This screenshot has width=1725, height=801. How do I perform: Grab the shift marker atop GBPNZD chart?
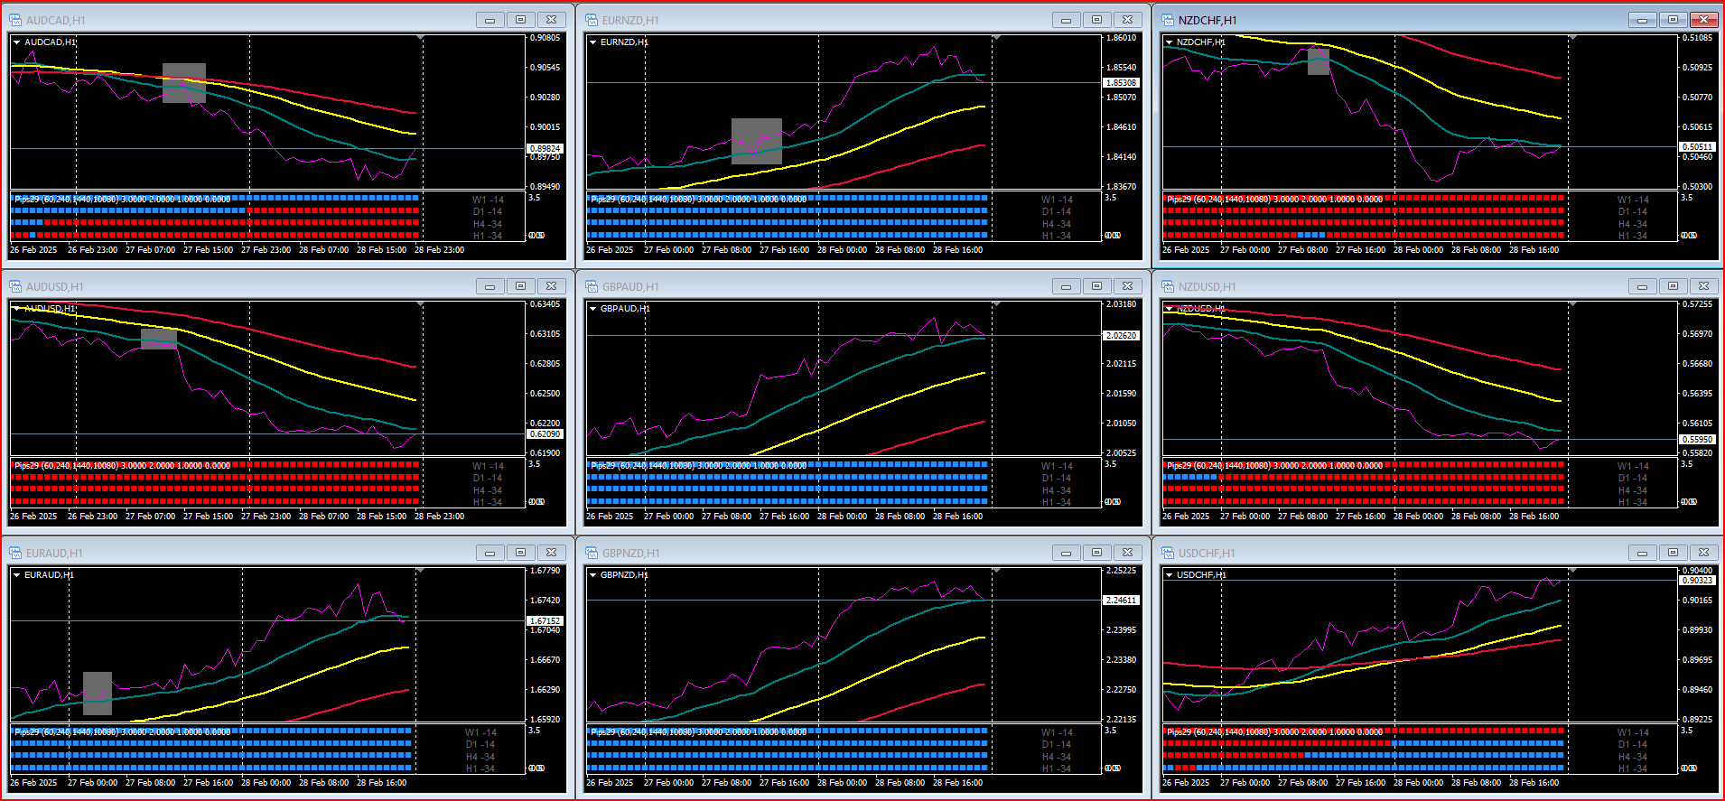996,571
